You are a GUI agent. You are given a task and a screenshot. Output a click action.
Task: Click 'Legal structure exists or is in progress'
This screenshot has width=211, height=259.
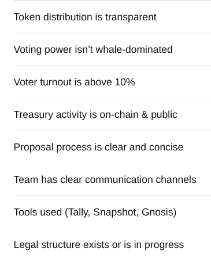point(112,244)
